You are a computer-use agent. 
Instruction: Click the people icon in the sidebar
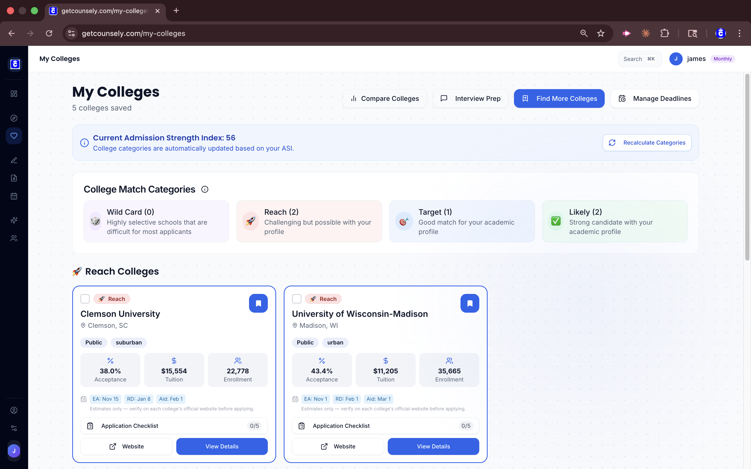click(14, 238)
